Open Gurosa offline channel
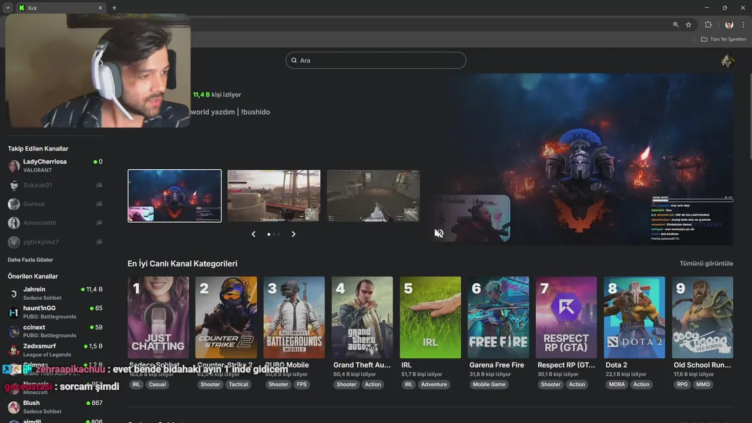 (55, 204)
